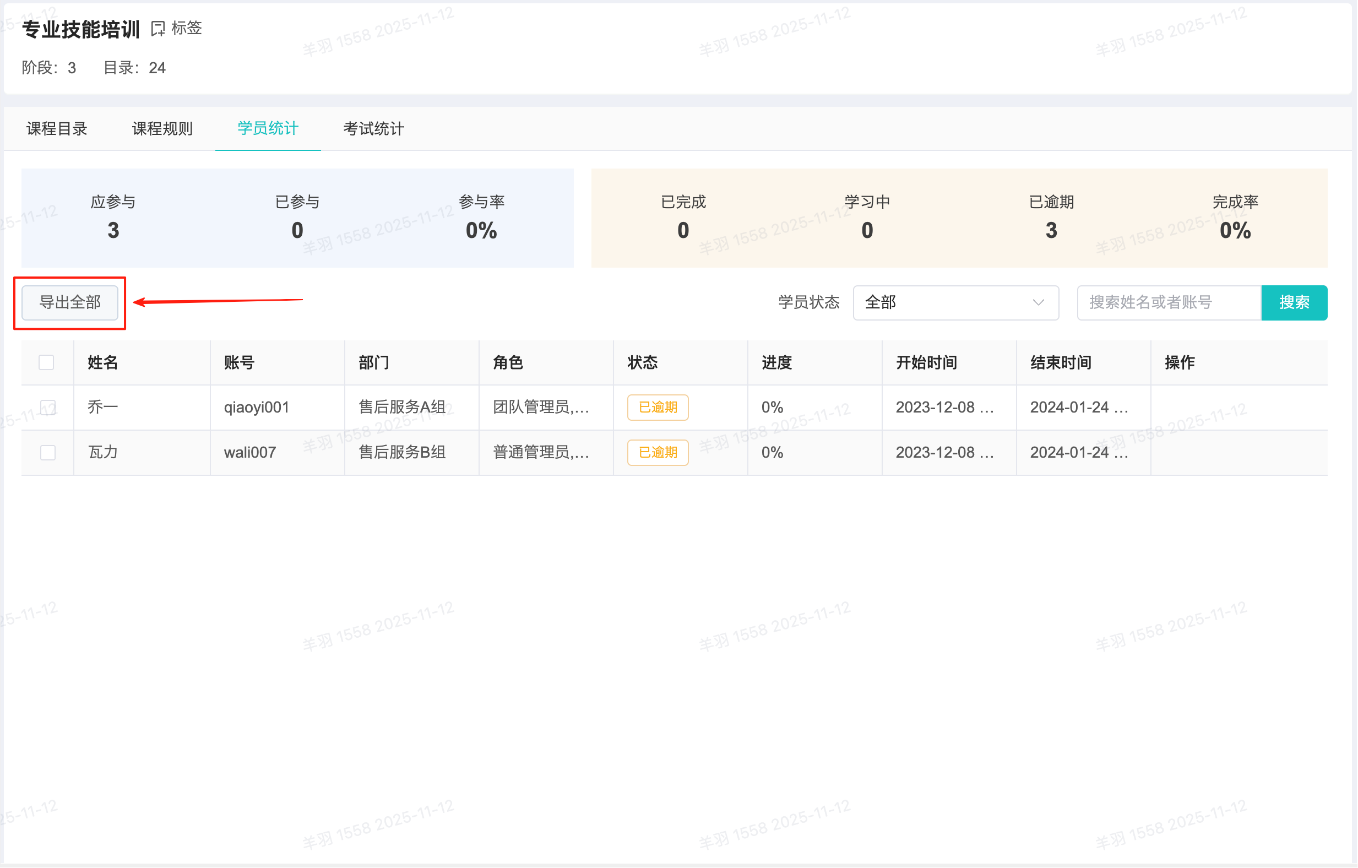Toggle the select-all header checkbox

pyautogui.click(x=47, y=362)
